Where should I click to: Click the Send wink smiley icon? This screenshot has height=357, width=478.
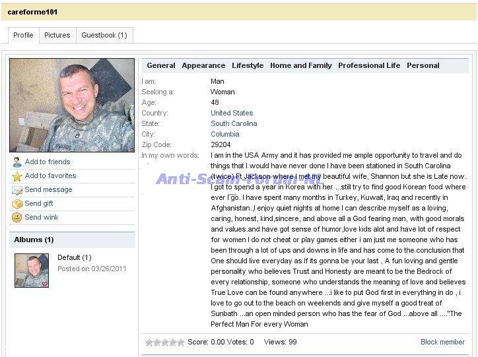(17, 218)
